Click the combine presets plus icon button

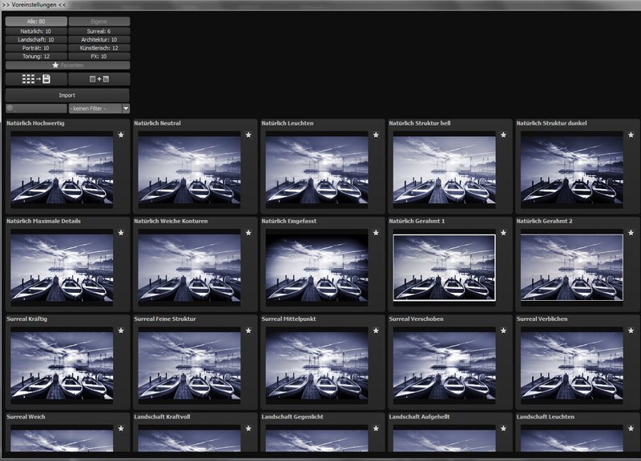pyautogui.click(x=99, y=79)
